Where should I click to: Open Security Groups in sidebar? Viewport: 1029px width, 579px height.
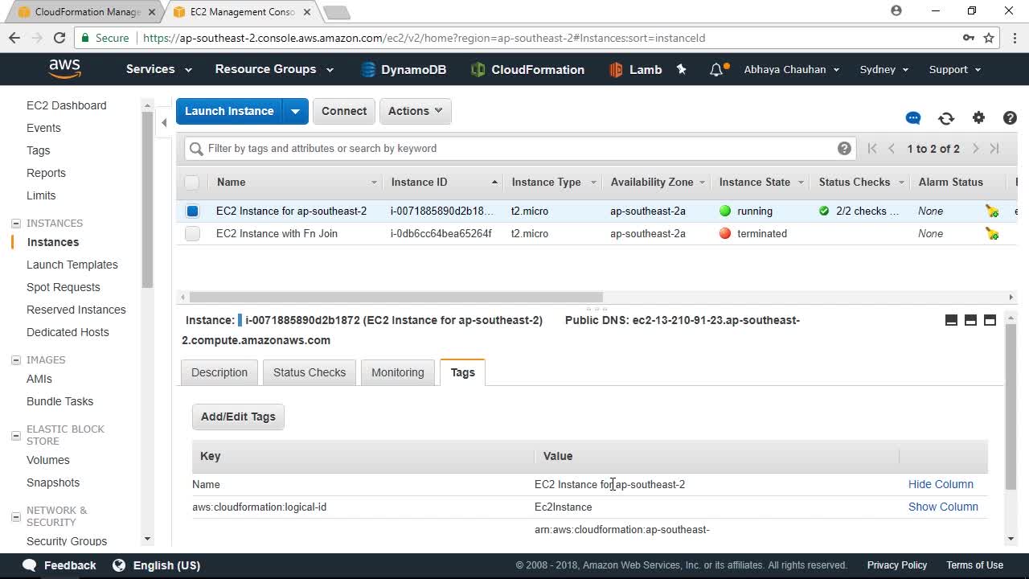point(67,541)
